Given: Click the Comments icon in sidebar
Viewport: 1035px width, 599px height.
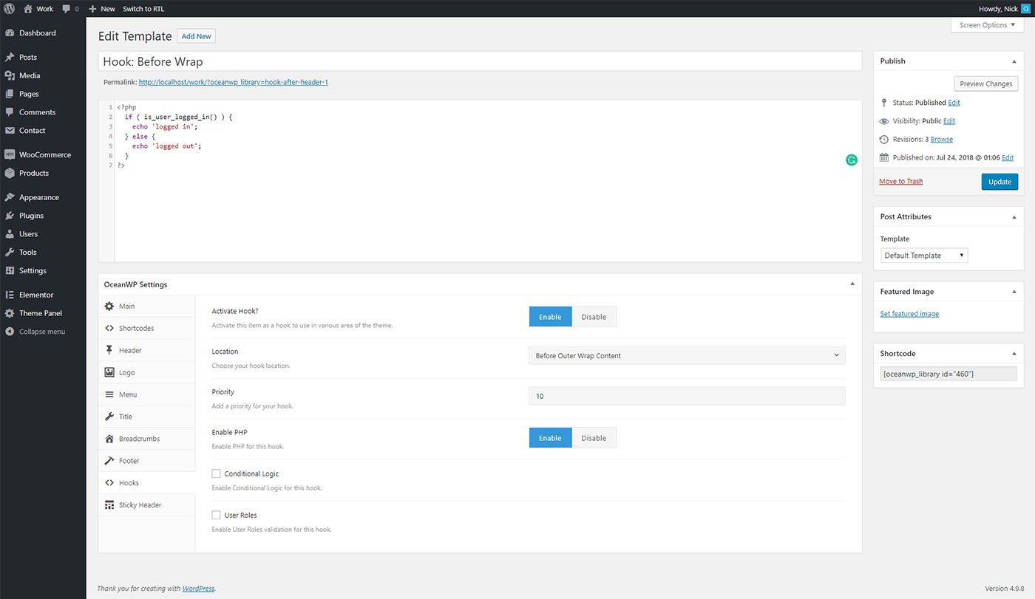Looking at the screenshot, I should [x=10, y=112].
